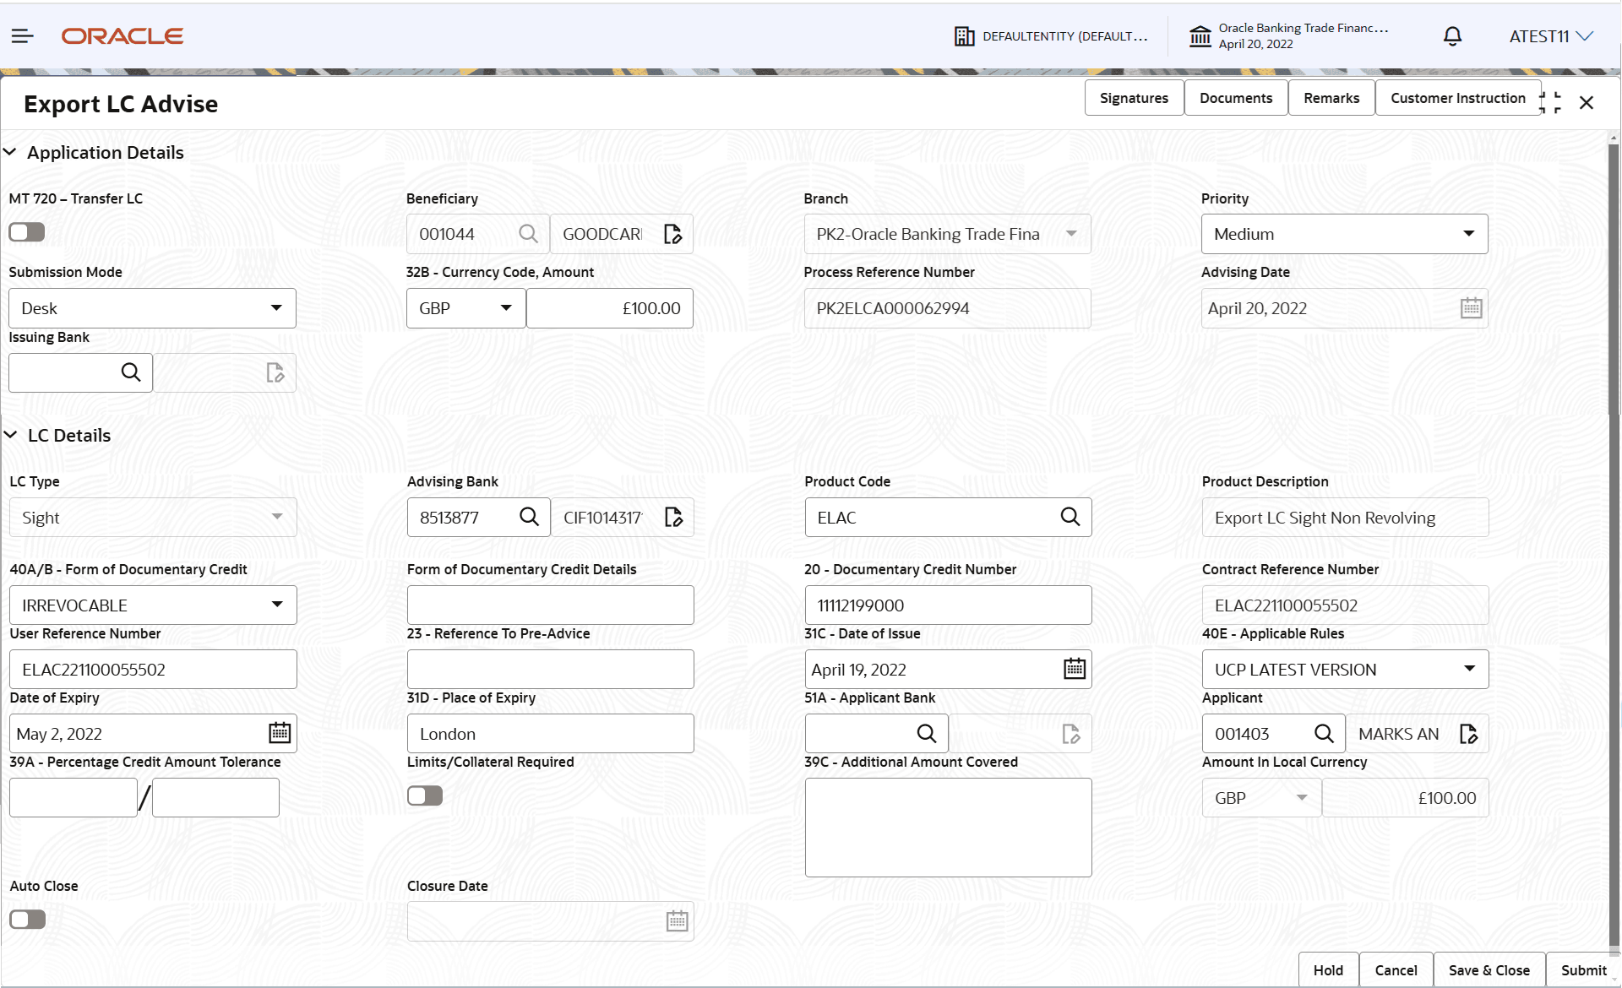This screenshot has width=1622, height=988.
Task: Collapse the LC Details section
Action: point(11,434)
